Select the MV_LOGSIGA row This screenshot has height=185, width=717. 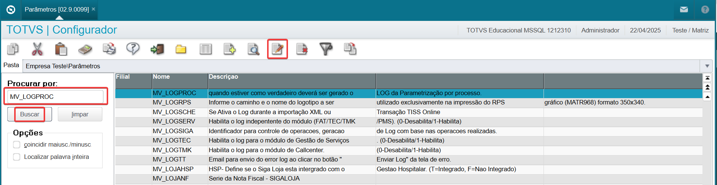[408, 131]
